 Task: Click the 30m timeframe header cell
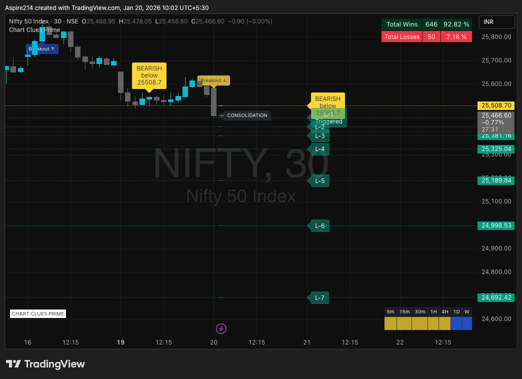(420, 311)
